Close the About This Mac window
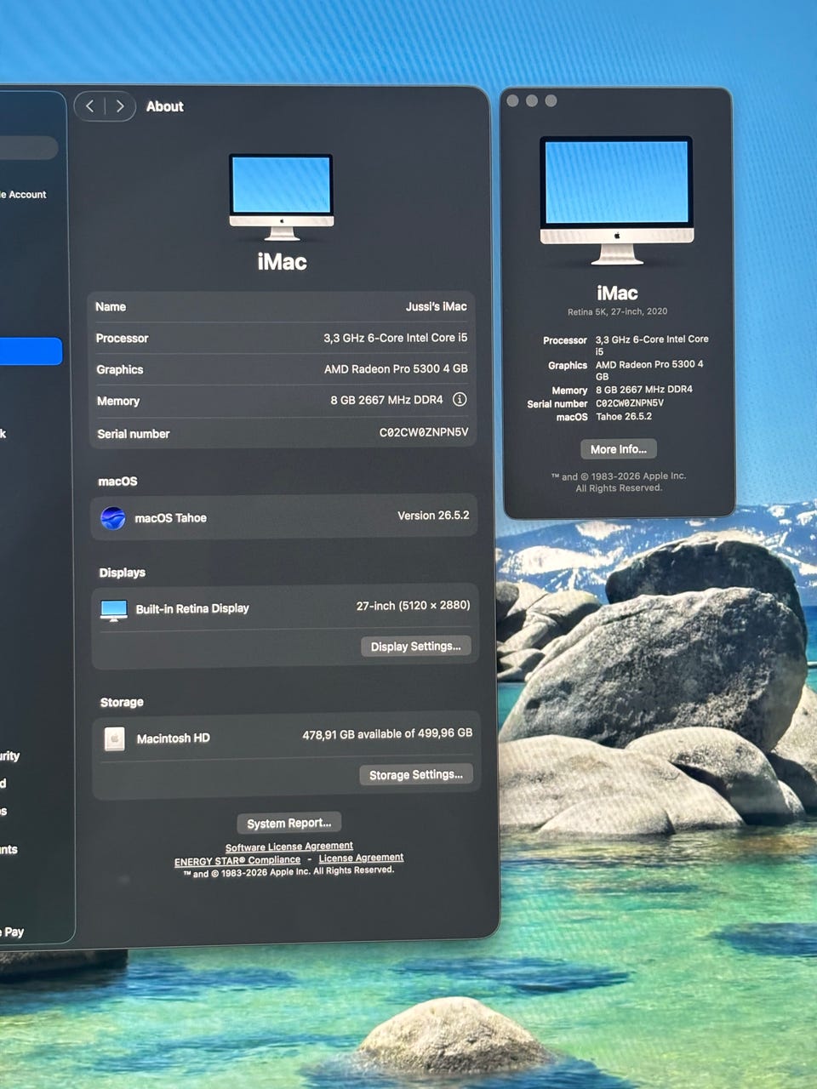Screen dimensions: 817x1089 point(512,101)
